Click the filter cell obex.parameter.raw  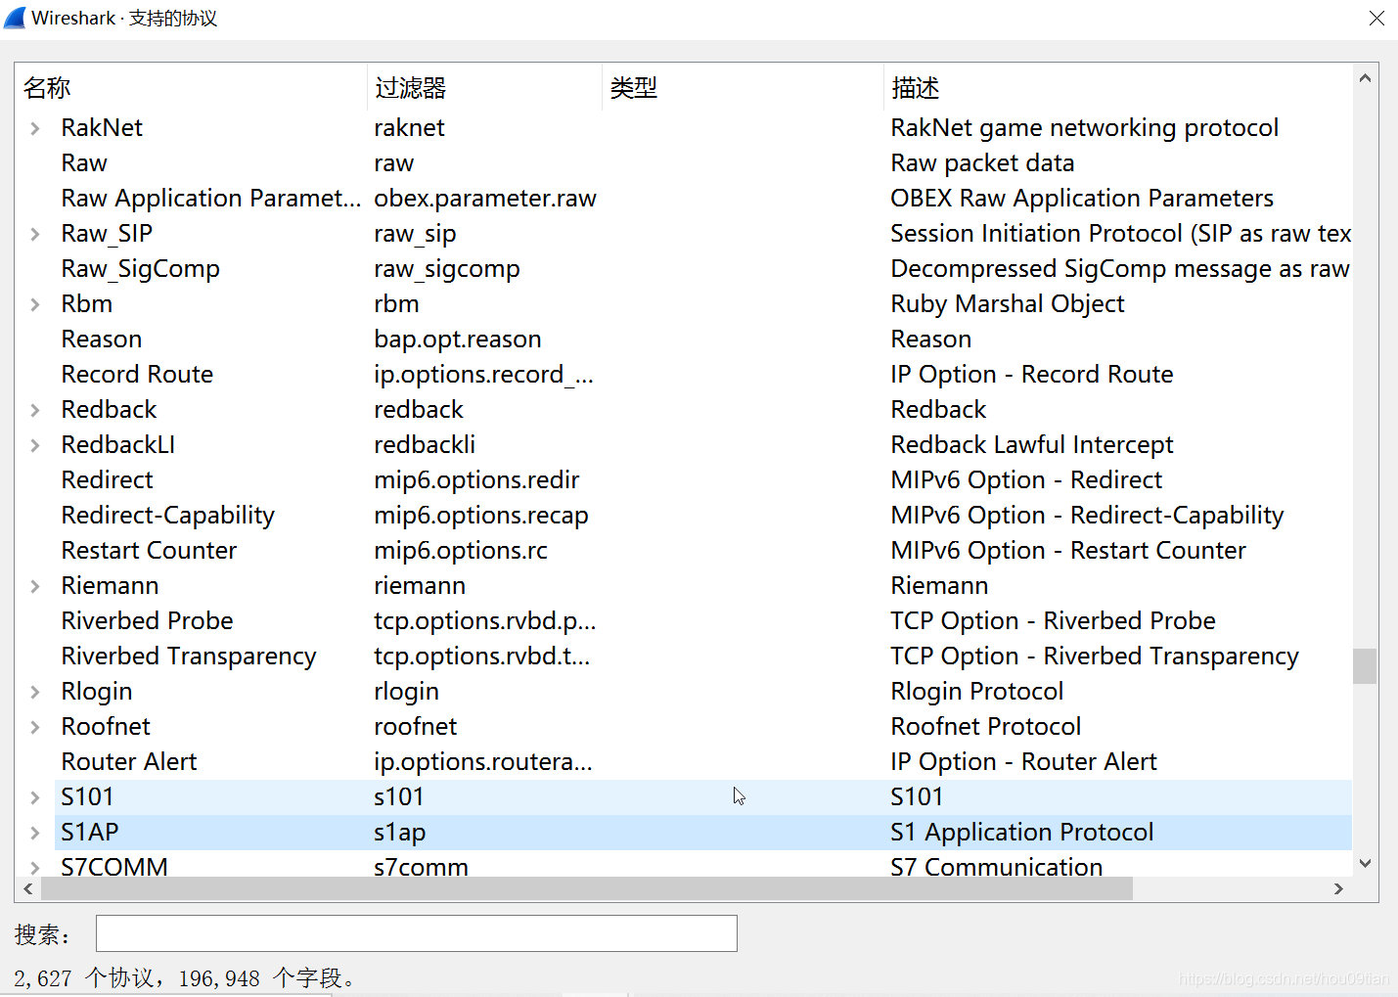click(x=485, y=199)
